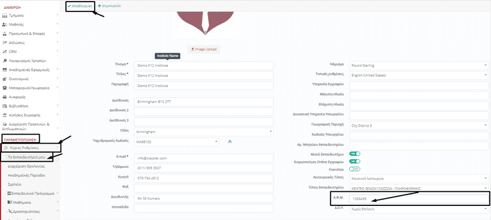Click the Διαχείριση Πρακτικών & Διπλωματικών icon
The image size is (491, 220).
pyautogui.click(x=5, y=124)
